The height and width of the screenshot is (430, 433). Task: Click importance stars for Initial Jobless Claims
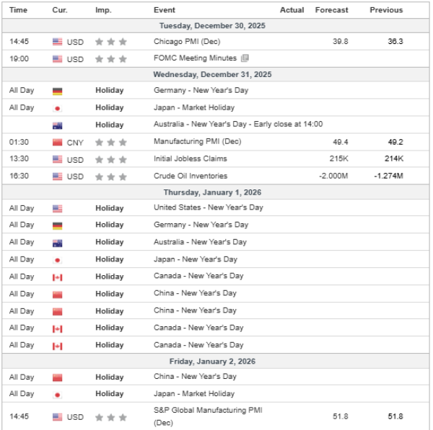[x=110, y=159]
